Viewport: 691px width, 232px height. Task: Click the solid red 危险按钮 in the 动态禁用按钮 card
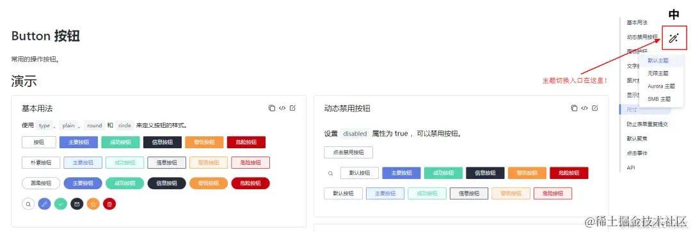point(569,173)
